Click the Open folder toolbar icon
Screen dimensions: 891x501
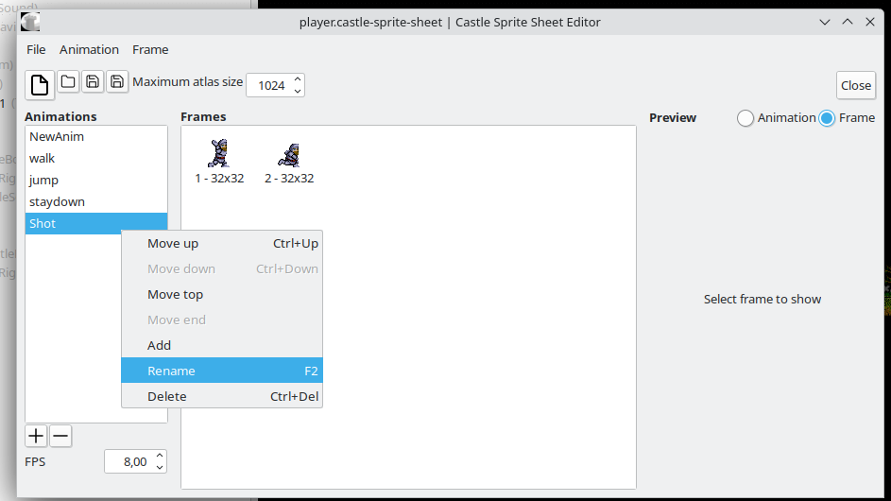pos(68,82)
